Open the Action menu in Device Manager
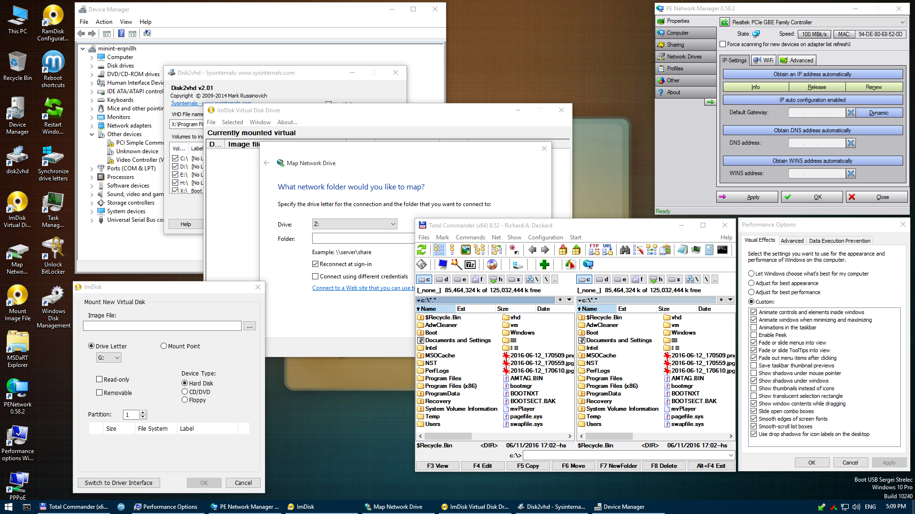Screen dimensions: 915x514 click(x=104, y=22)
